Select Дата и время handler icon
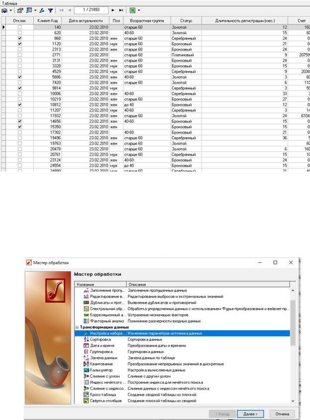The width and height of the screenshot is (310, 420). pos(86,345)
